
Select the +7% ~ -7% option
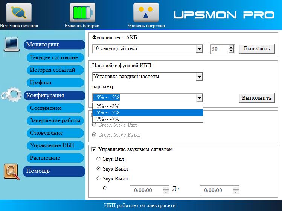148,119
